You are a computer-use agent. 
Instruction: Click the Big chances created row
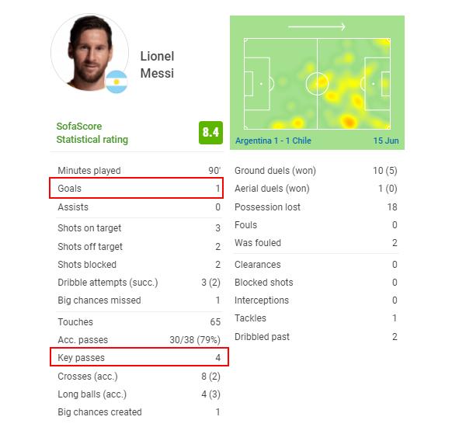[x=139, y=412]
